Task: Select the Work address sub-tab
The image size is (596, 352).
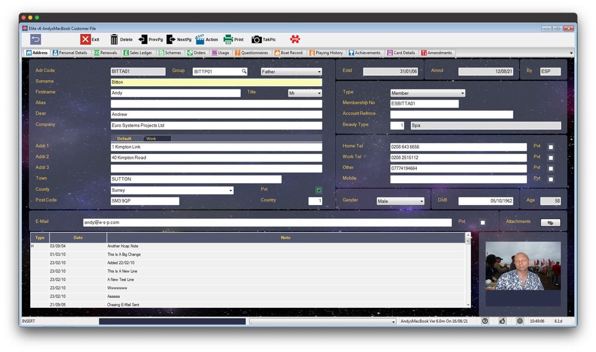Action: pyautogui.click(x=151, y=139)
